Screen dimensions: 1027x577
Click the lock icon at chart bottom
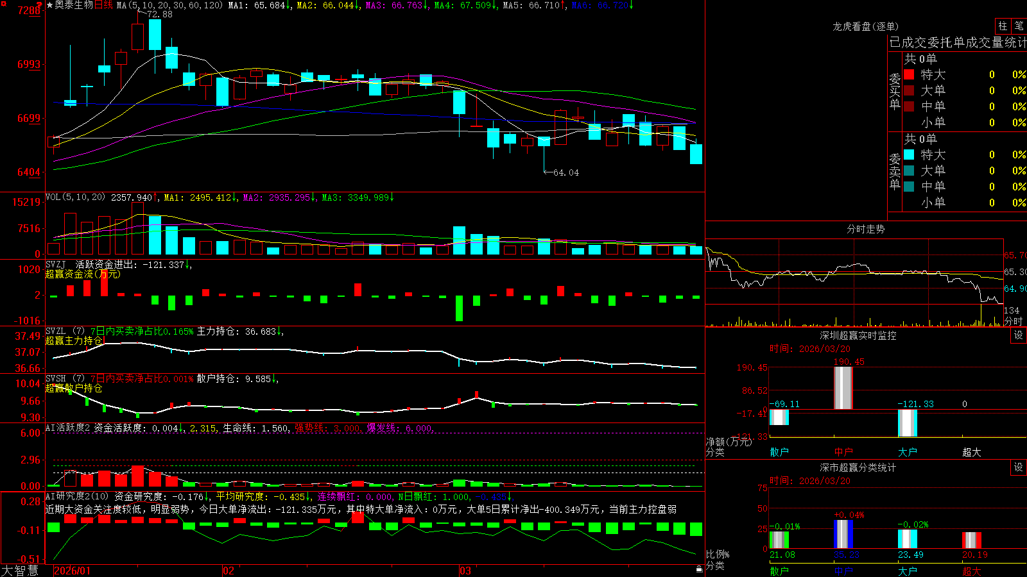click(699, 569)
